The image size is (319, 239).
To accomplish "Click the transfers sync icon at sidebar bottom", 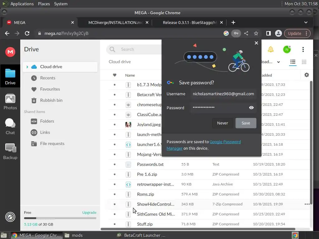I will [10, 217].
